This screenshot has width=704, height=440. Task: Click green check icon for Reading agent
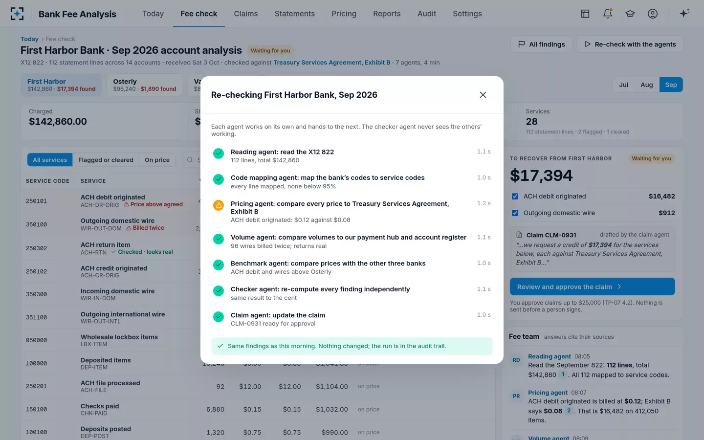tap(219, 154)
